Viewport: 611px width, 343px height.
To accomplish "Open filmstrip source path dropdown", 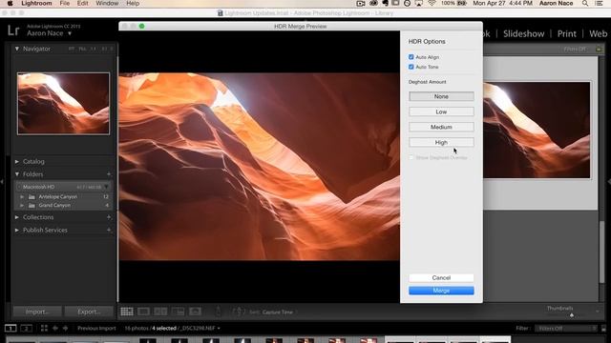I will [x=219, y=328].
